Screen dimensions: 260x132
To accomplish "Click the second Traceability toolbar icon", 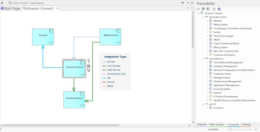I will 203,9.
